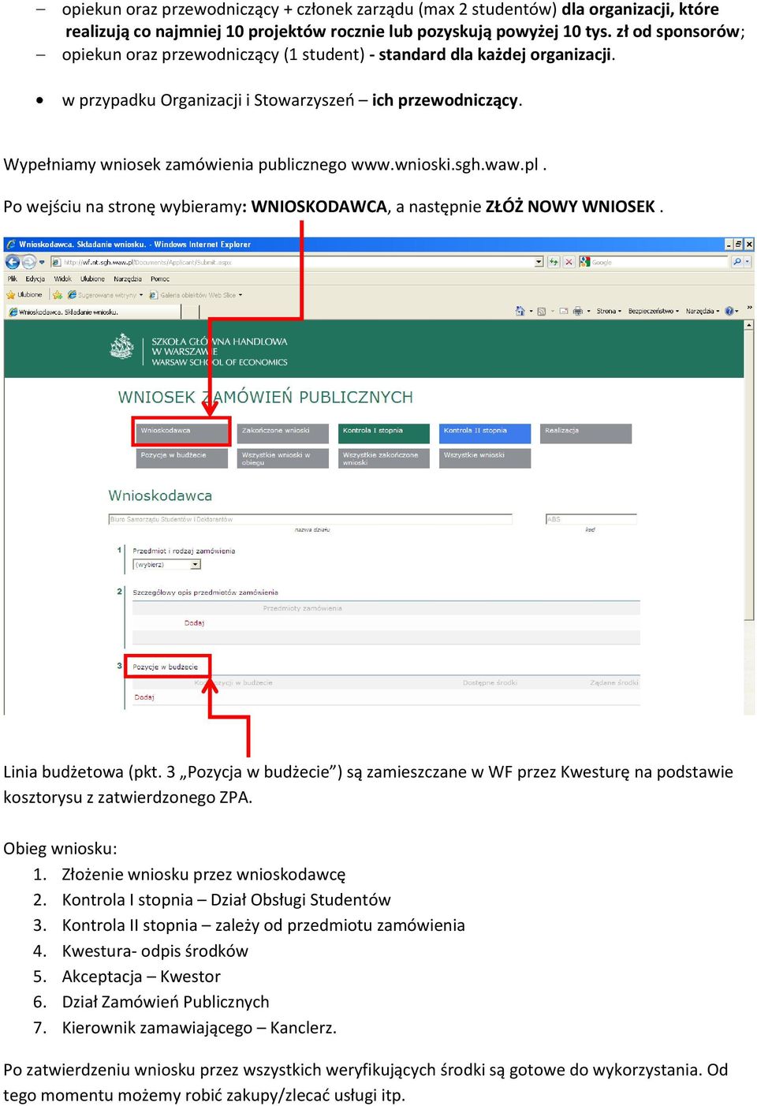Open the Narzędzia menu in menu bar
The width and height of the screenshot is (757, 1106).
pos(128,278)
